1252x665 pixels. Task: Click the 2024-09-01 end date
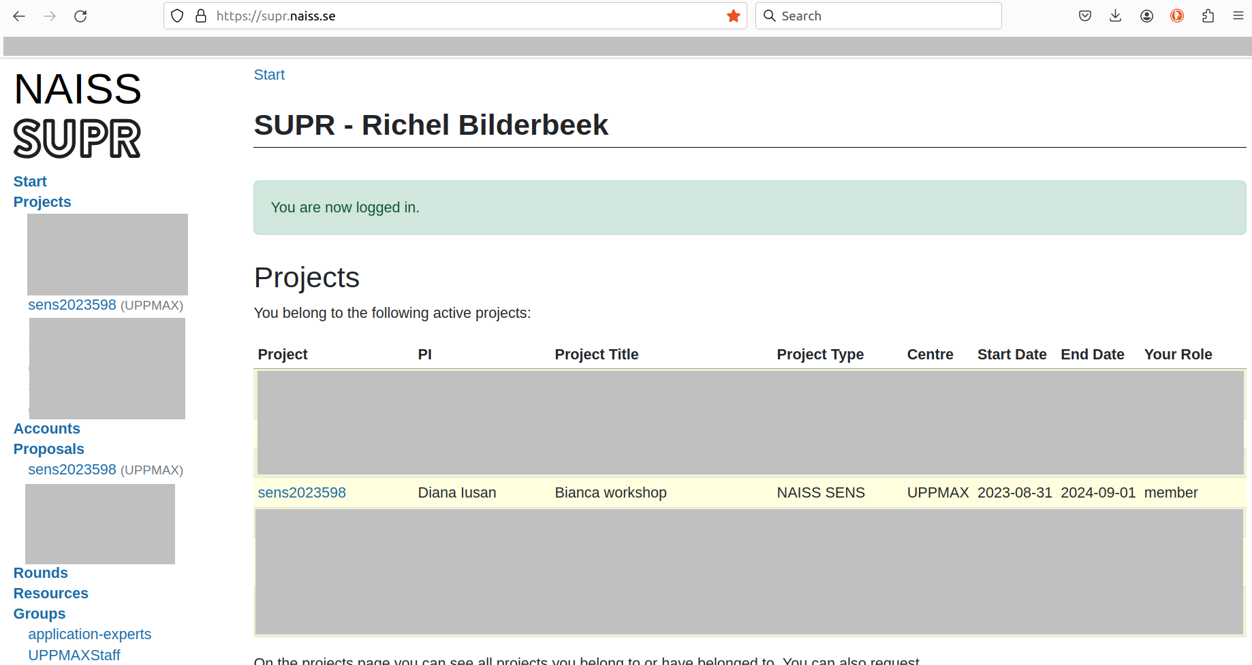[1098, 493]
